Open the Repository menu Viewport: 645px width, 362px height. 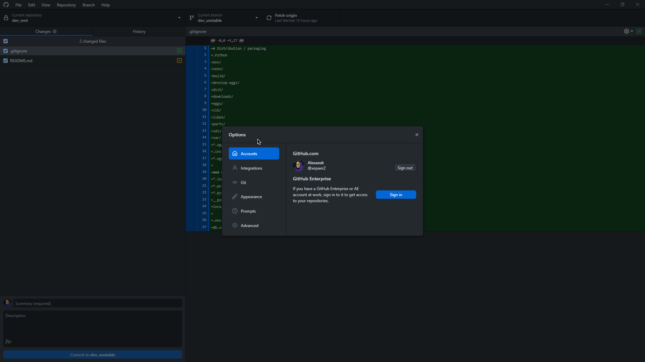66,5
